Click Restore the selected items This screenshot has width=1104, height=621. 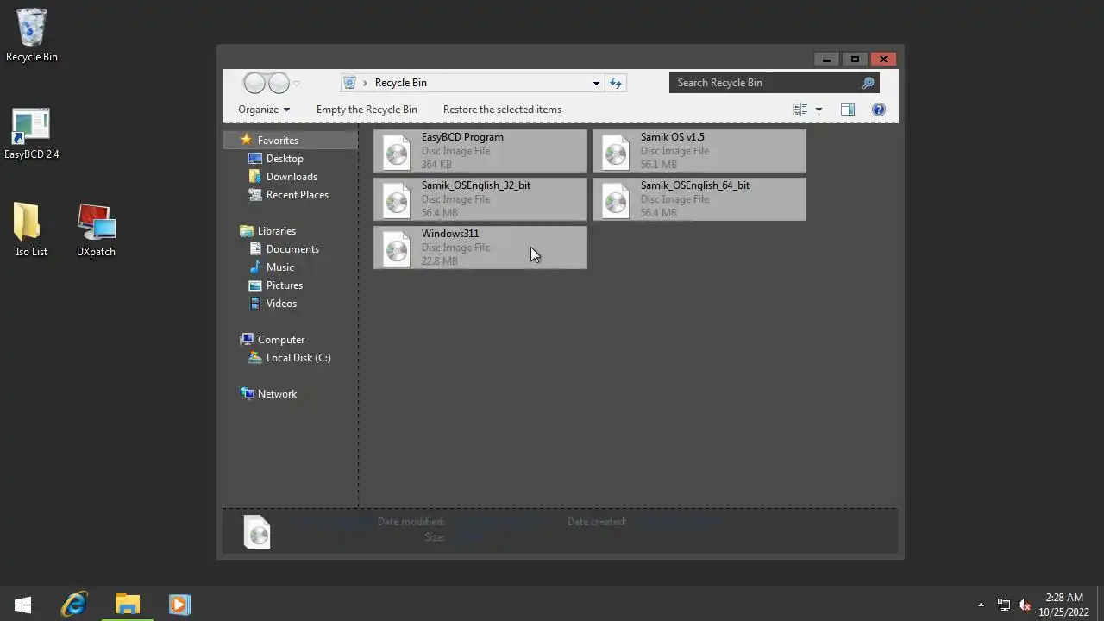coord(502,110)
